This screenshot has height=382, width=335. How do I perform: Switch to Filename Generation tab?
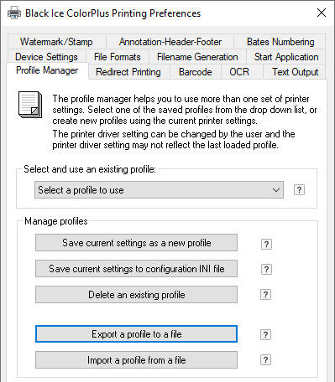point(197,57)
